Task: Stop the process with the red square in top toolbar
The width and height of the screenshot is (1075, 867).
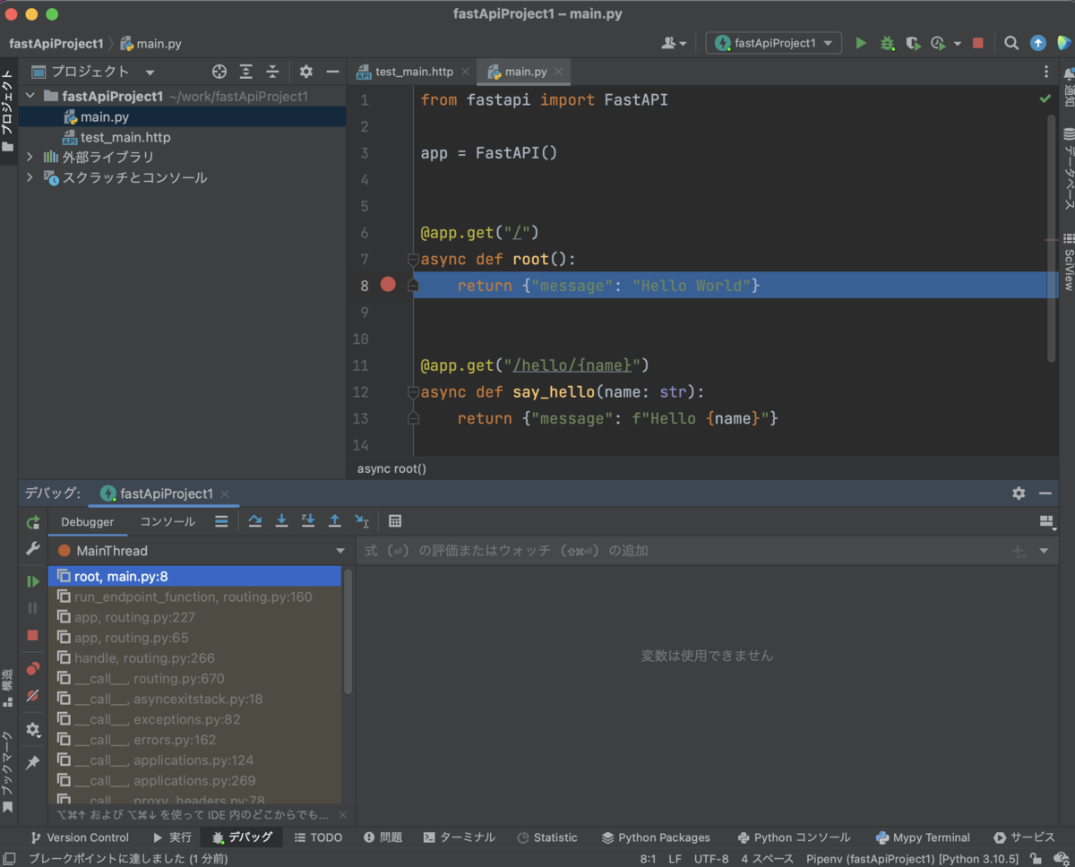Action: coord(978,43)
